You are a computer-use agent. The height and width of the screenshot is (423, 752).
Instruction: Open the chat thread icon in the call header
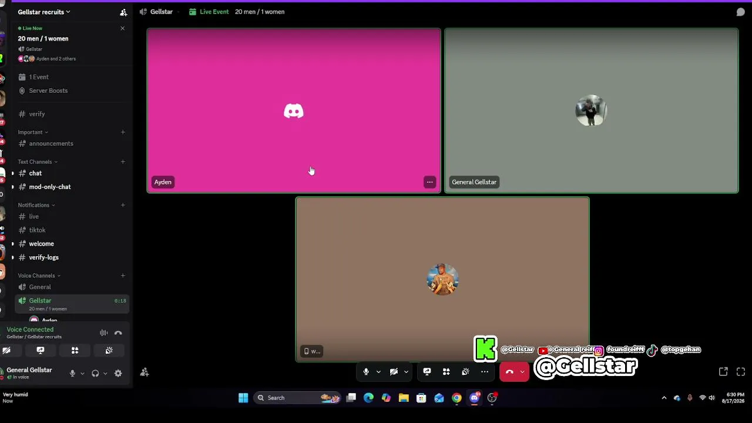[x=741, y=12]
